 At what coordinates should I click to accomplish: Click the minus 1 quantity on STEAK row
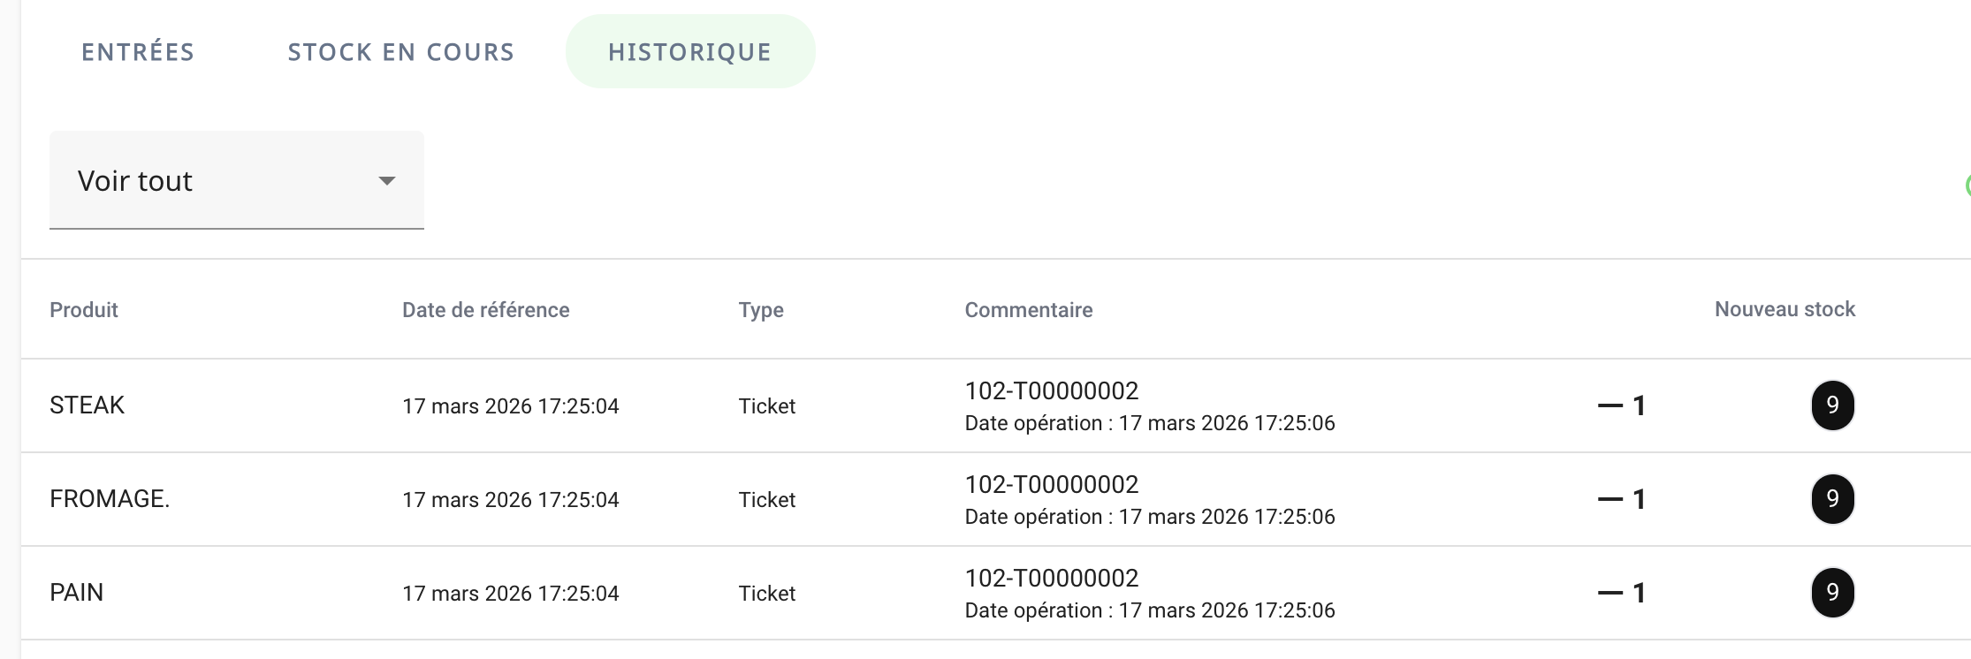click(1622, 406)
